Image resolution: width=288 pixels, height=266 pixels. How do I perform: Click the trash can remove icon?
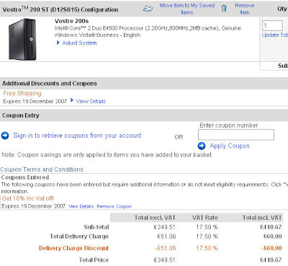point(224,9)
